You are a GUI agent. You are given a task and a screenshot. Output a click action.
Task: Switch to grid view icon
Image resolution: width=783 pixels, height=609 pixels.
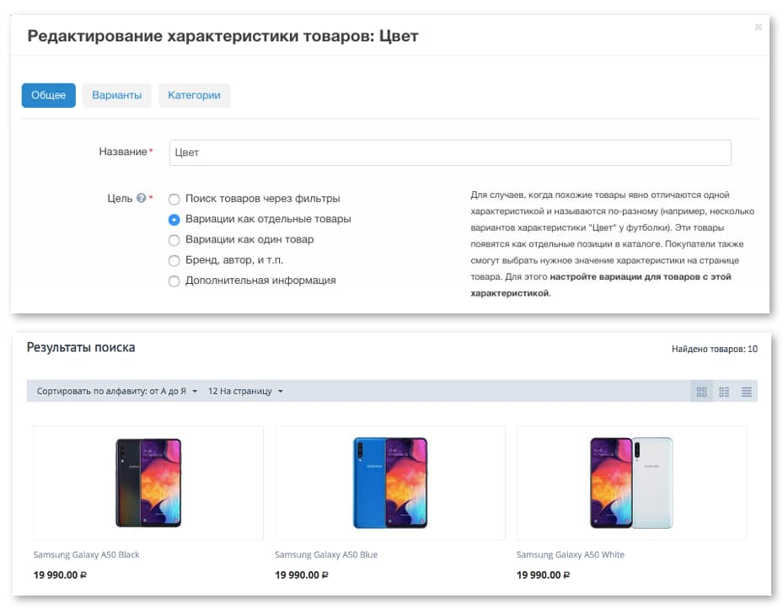[x=701, y=392]
